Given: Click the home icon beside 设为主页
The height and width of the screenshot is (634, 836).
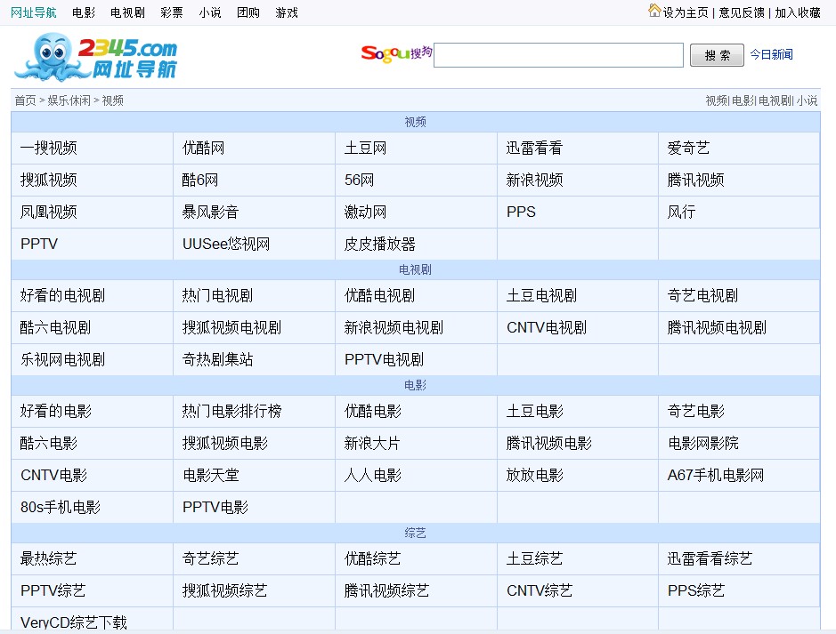Looking at the screenshot, I should point(654,11).
